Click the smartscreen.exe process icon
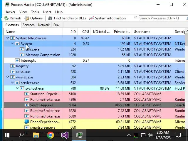The height and width of the screenshot is (141, 188). [x=27, y=127]
